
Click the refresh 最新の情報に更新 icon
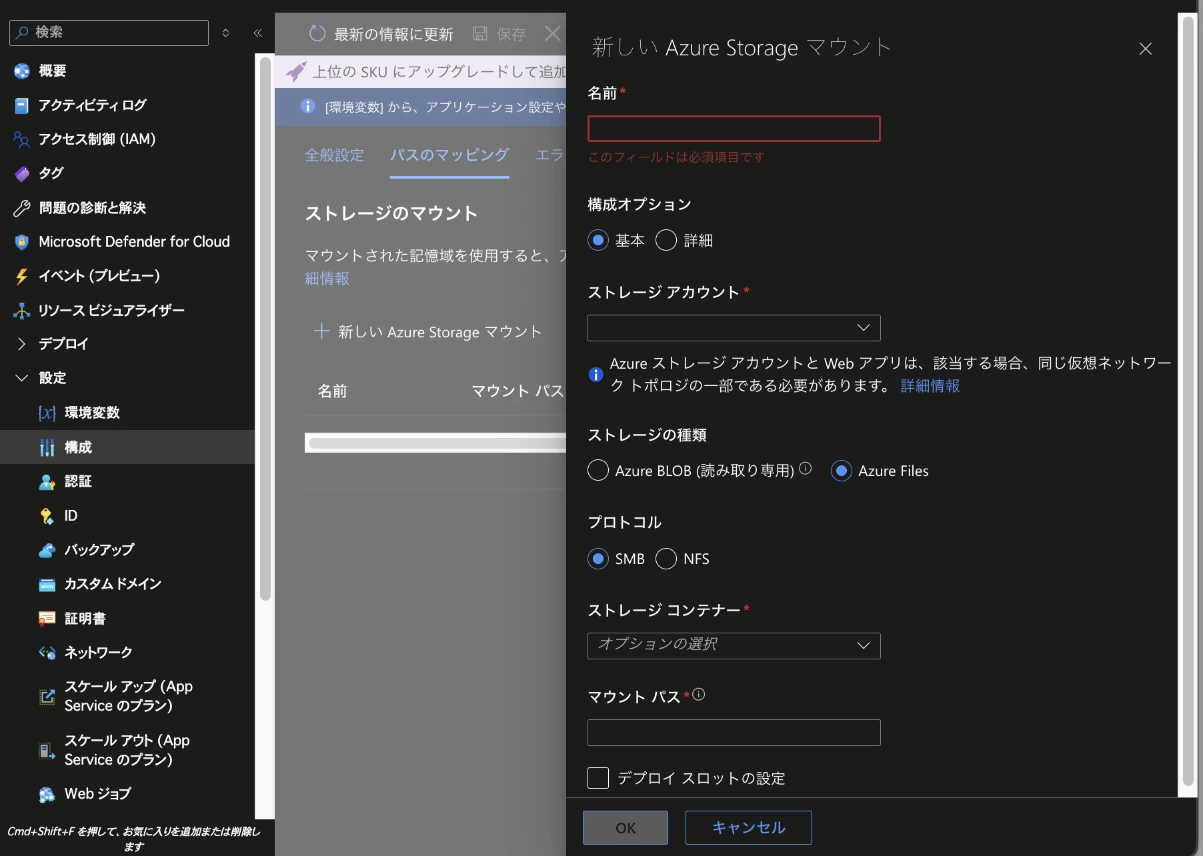tap(317, 33)
